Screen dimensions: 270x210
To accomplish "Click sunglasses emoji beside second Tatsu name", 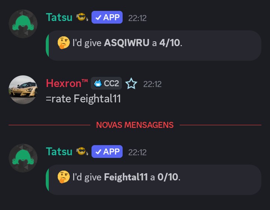I will click(82, 151).
